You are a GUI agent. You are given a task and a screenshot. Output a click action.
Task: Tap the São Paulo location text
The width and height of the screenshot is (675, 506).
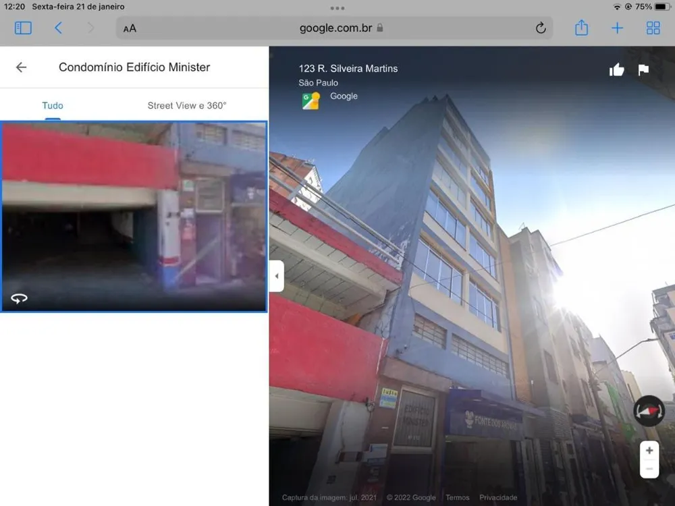(318, 82)
